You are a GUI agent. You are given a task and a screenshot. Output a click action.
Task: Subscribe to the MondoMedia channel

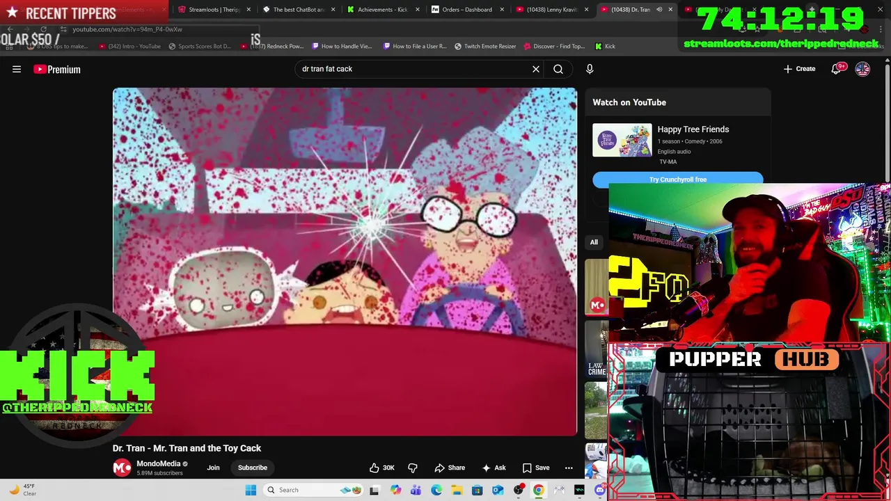pos(253,468)
